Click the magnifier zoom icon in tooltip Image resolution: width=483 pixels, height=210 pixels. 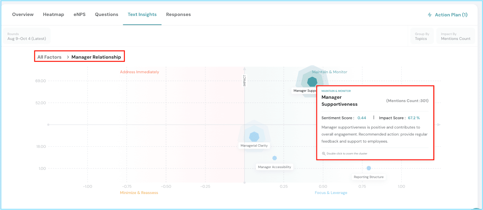click(324, 153)
